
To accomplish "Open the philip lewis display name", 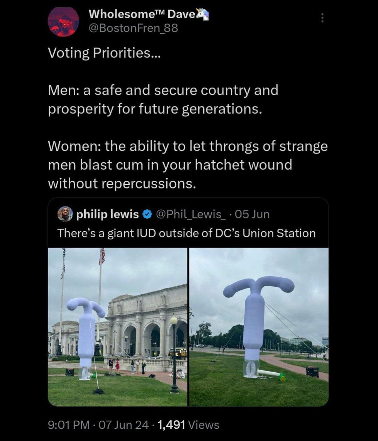I will pyautogui.click(x=107, y=214).
